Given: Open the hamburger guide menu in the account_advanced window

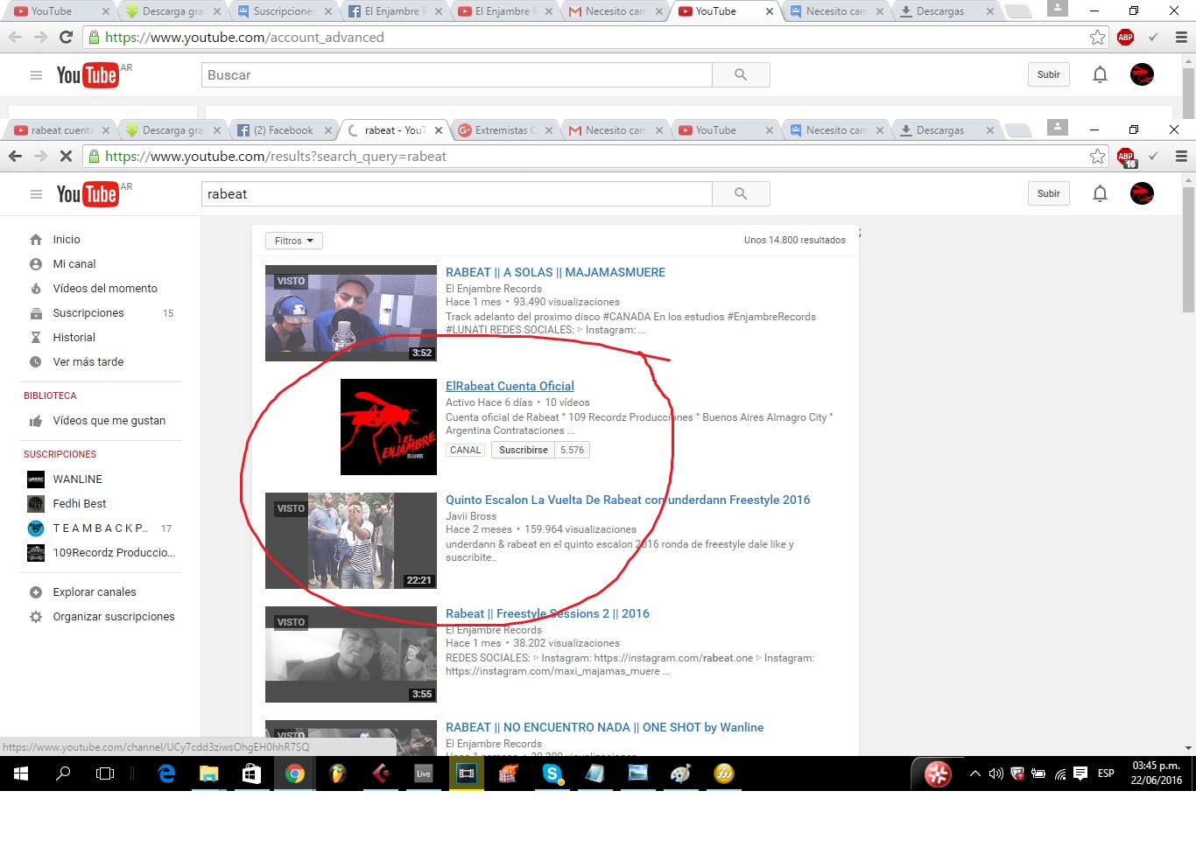Looking at the screenshot, I should click(36, 75).
